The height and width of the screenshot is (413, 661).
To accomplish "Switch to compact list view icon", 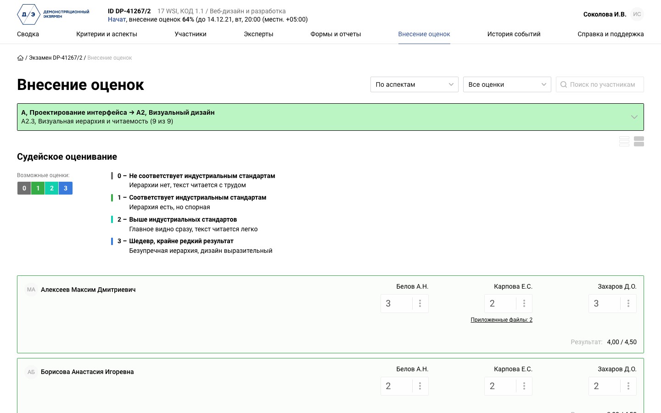I will pyautogui.click(x=624, y=141).
